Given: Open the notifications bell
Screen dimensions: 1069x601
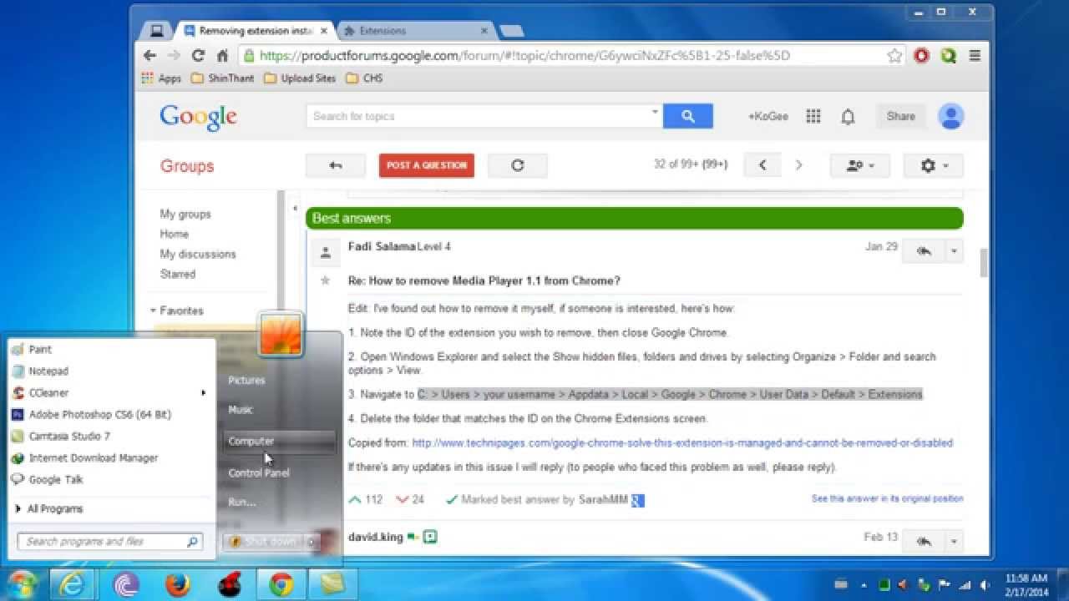Looking at the screenshot, I should coord(848,117).
